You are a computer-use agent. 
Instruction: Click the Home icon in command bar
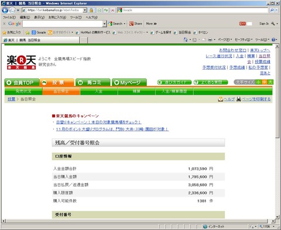click(x=186, y=40)
